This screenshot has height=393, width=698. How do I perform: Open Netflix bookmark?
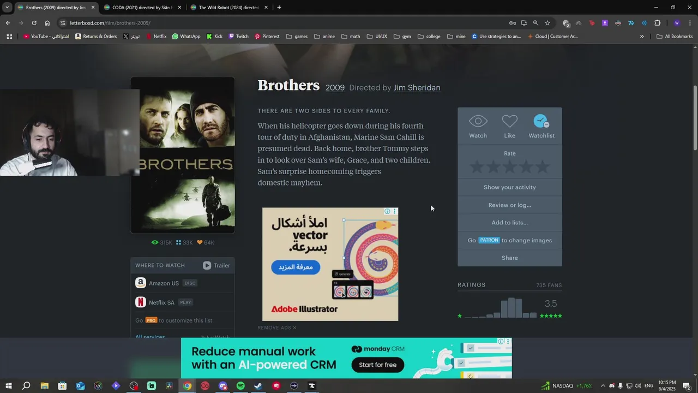click(x=157, y=37)
